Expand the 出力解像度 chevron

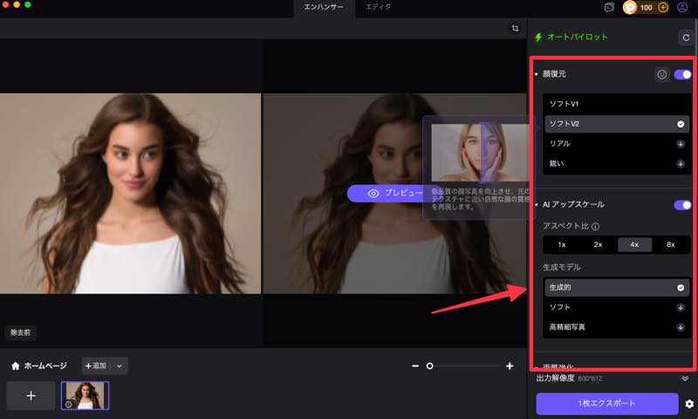click(685, 379)
